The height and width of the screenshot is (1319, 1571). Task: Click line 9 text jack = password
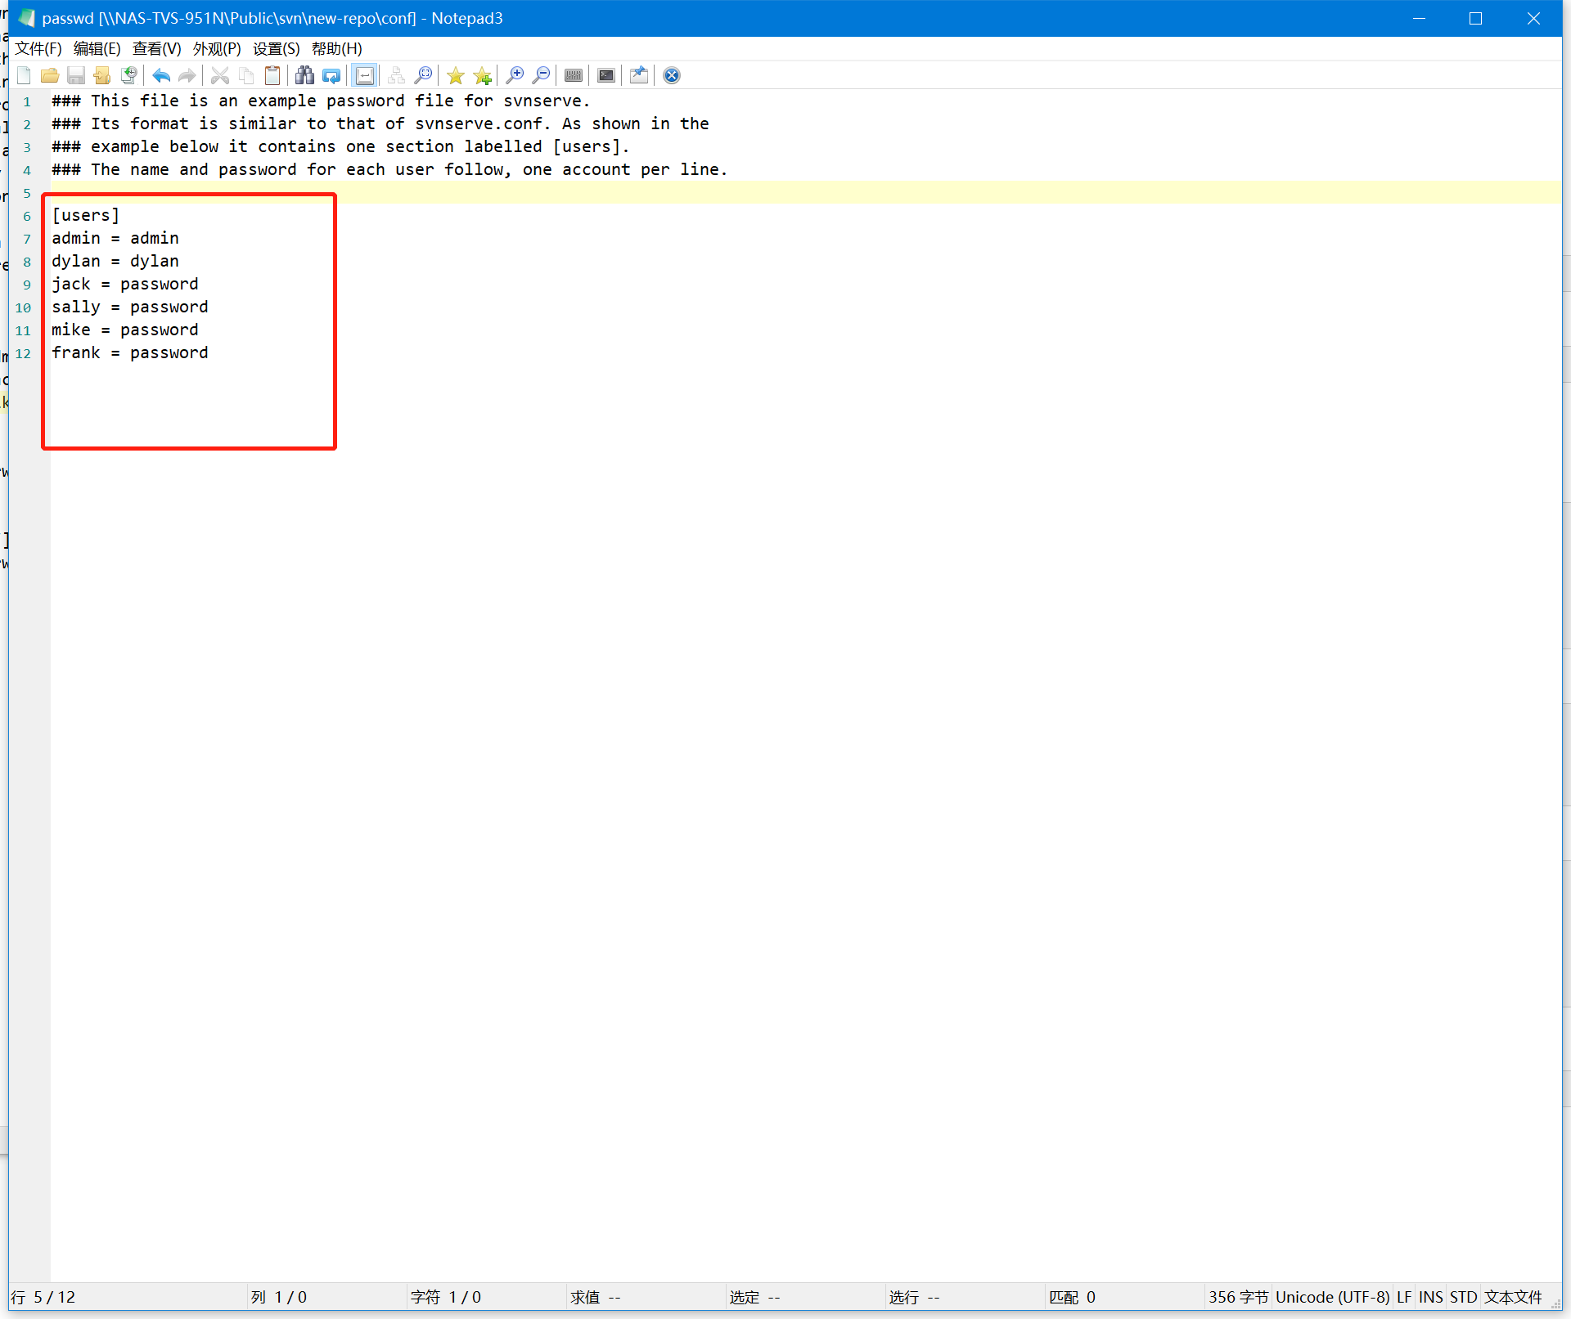(125, 285)
